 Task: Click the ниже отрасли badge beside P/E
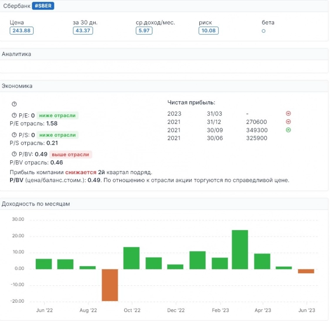[57, 116]
